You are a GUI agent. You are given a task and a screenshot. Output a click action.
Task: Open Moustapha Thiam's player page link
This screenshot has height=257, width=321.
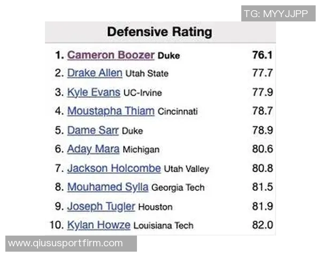(111, 111)
